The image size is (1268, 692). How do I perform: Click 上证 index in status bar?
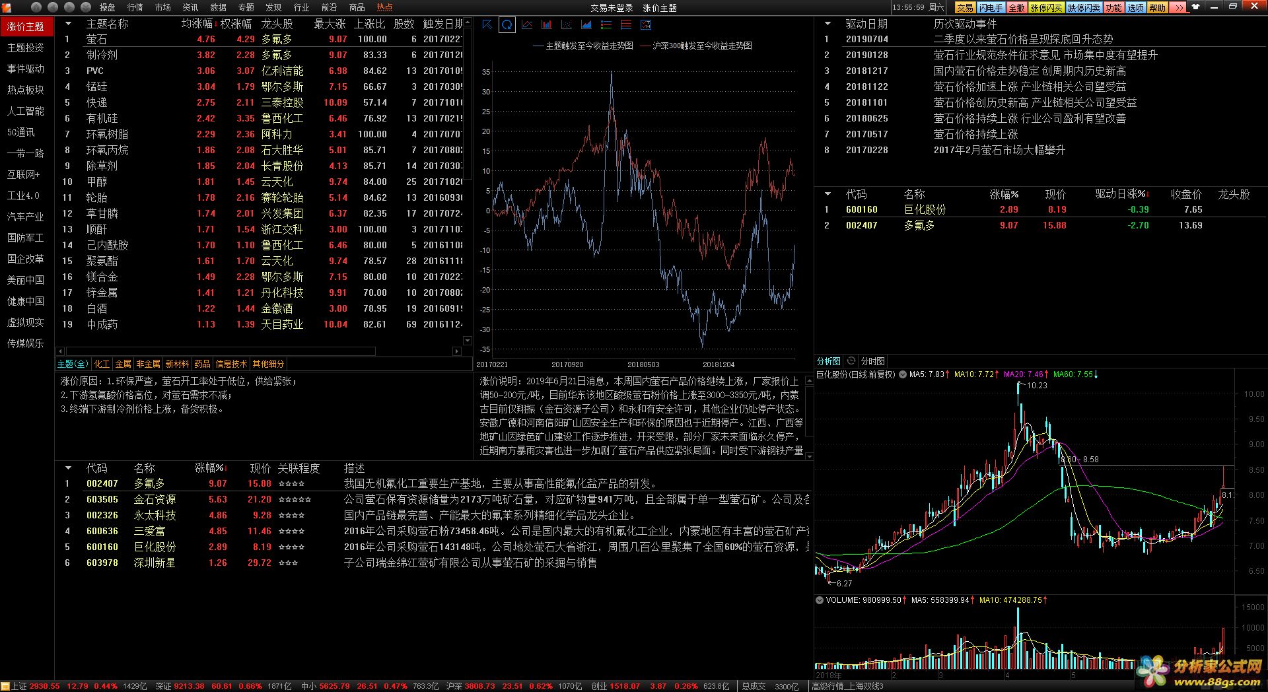tap(18, 686)
